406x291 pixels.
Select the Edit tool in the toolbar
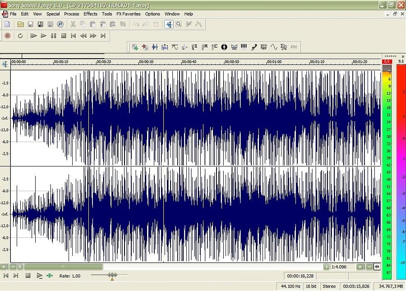169,24
